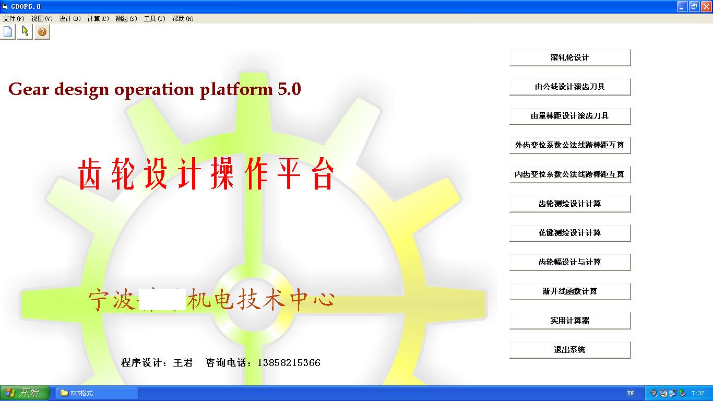Viewport: 713px width, 401px height.
Task: Start 齿轮测绘设计计算
Action: [x=570, y=204]
